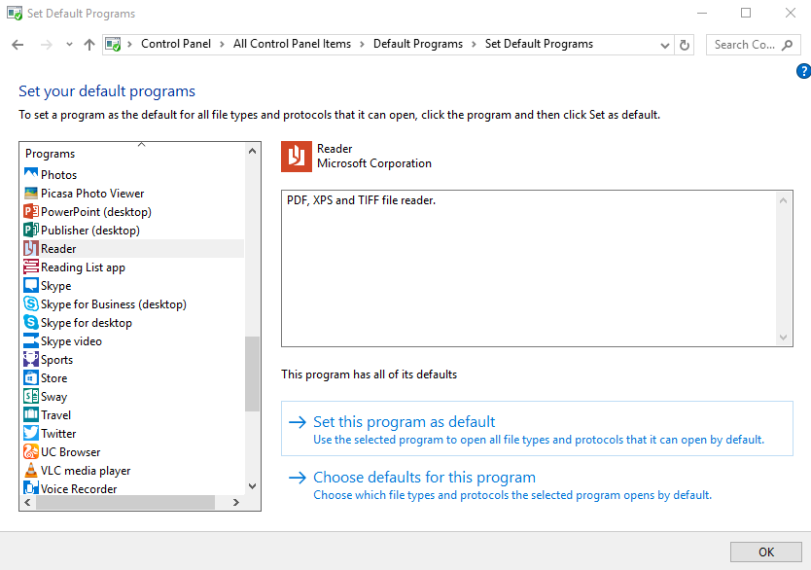The width and height of the screenshot is (811, 570).
Task: Select 'VLC media player' text row
Action: pos(86,471)
